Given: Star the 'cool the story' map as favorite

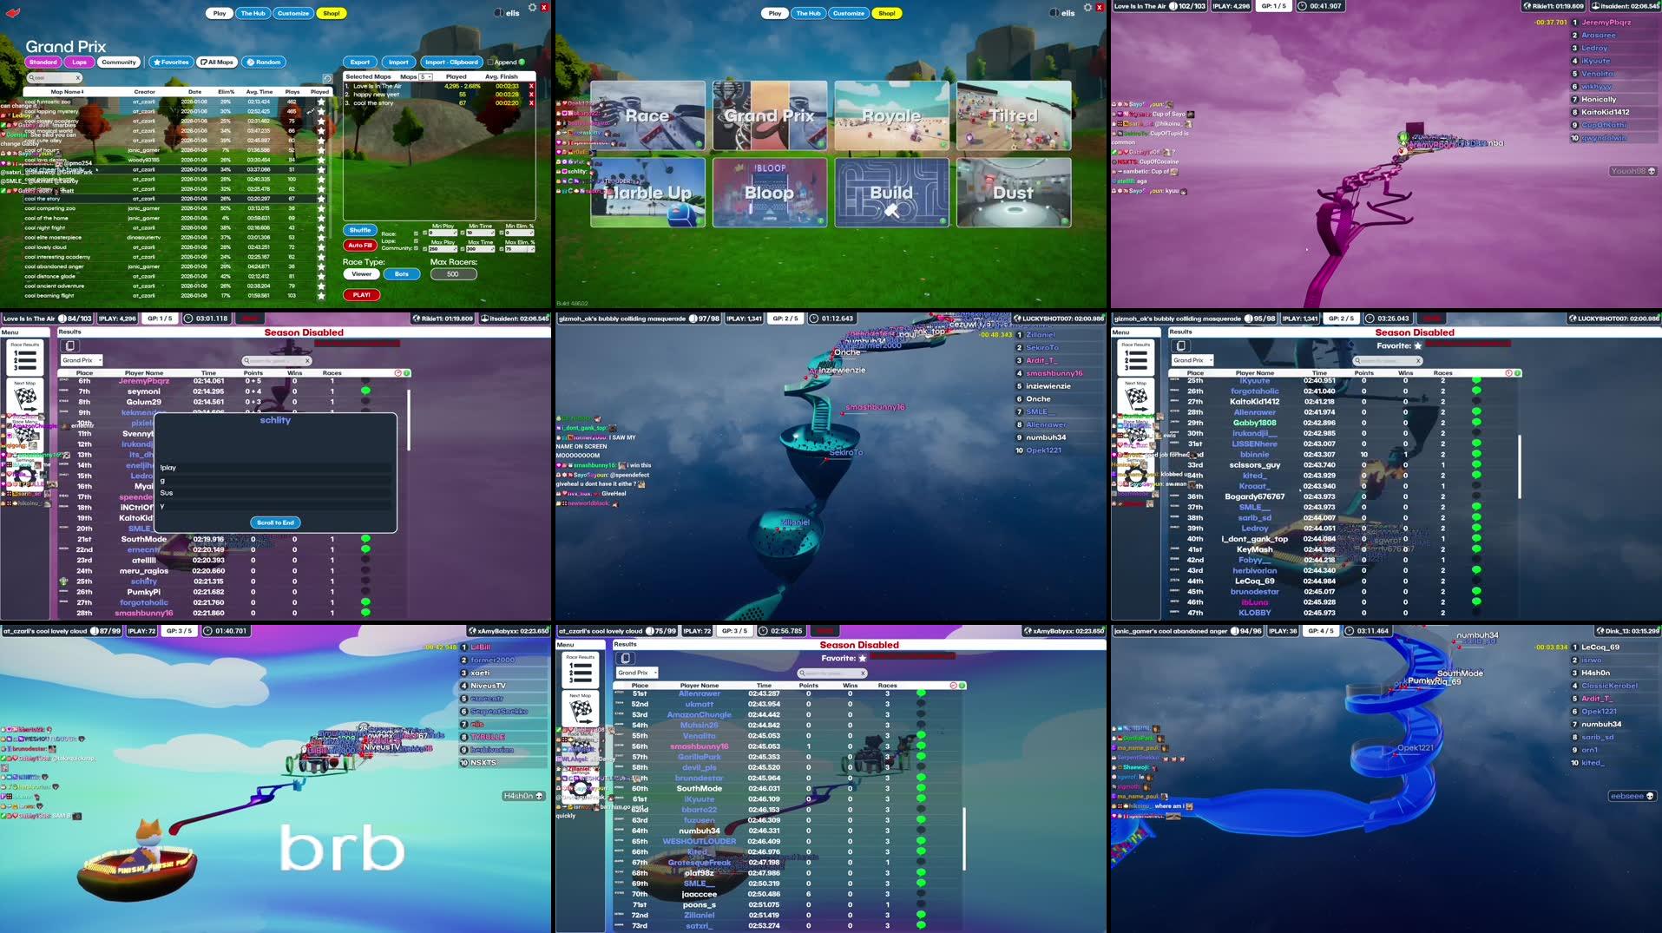Looking at the screenshot, I should tap(321, 198).
